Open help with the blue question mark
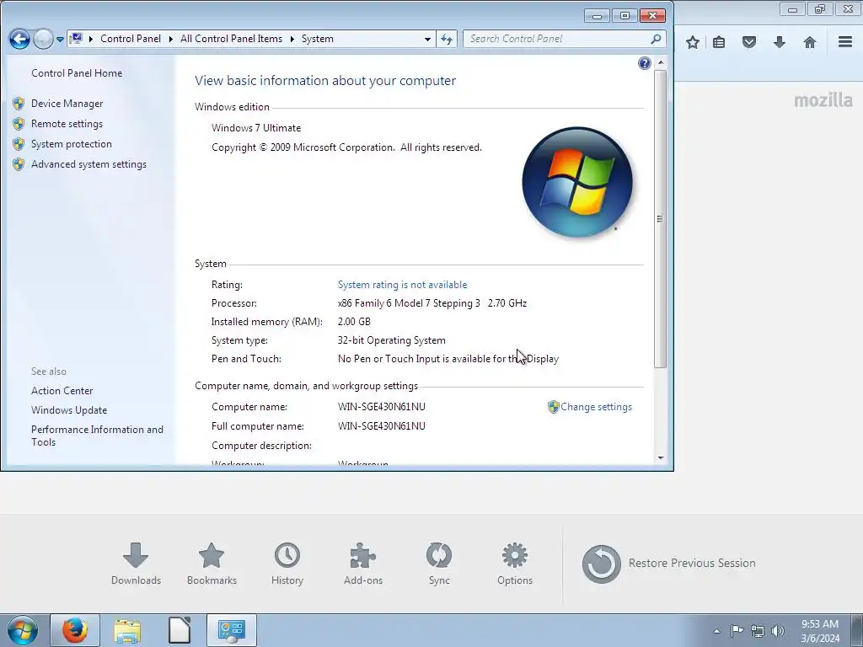The height and width of the screenshot is (647, 863). pos(644,63)
